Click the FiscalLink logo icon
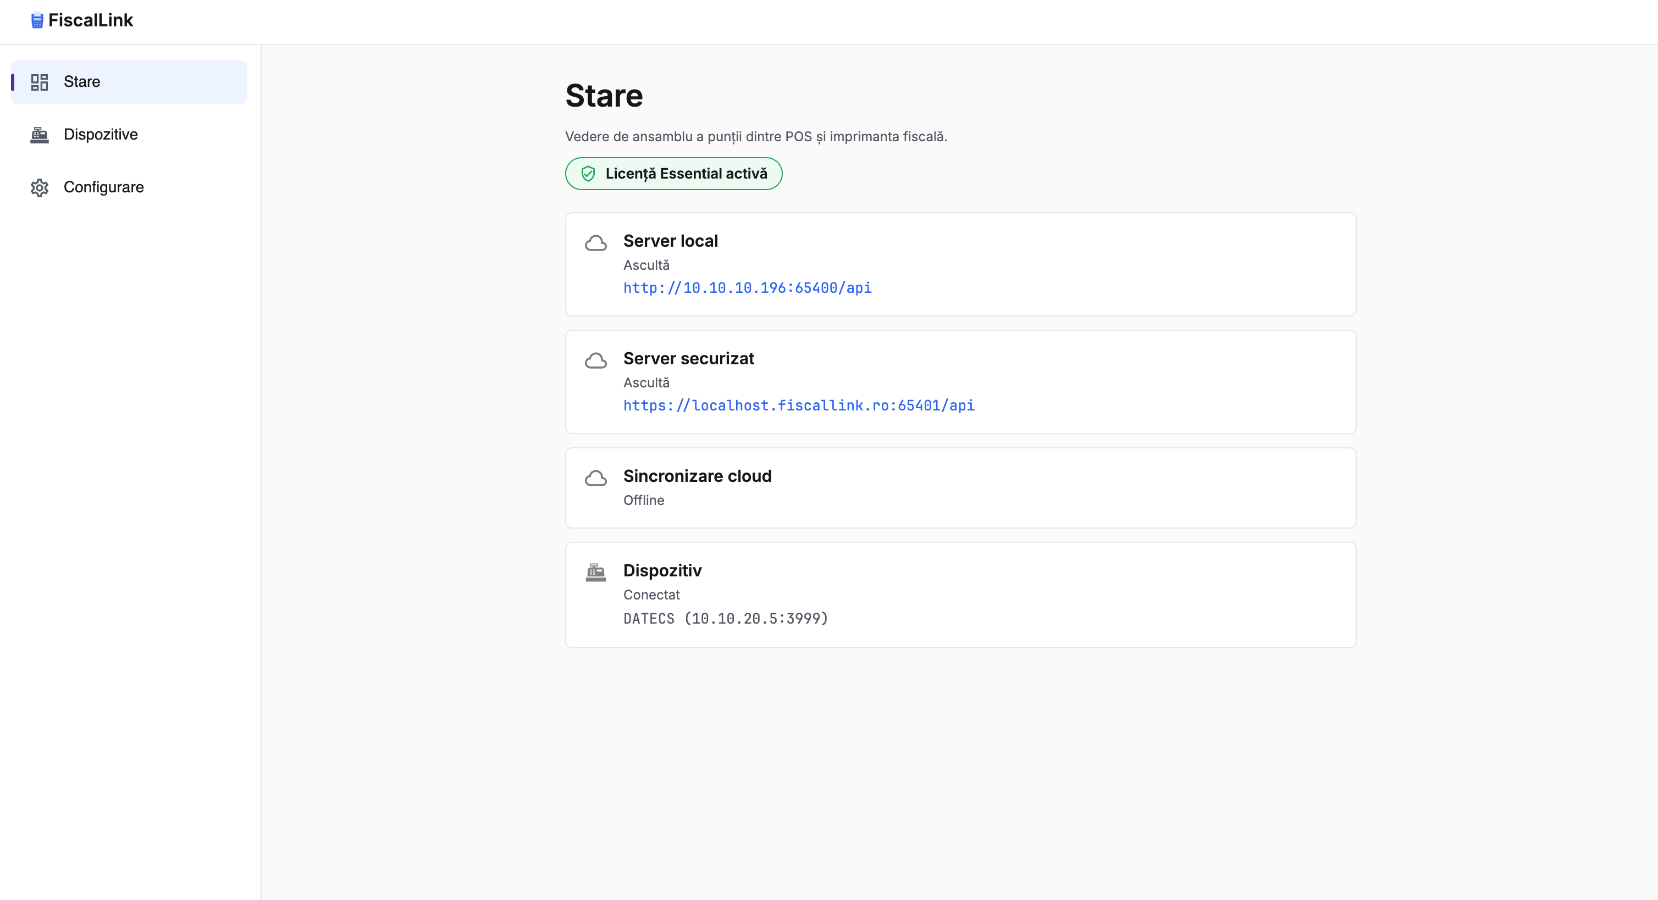 pyautogui.click(x=37, y=20)
